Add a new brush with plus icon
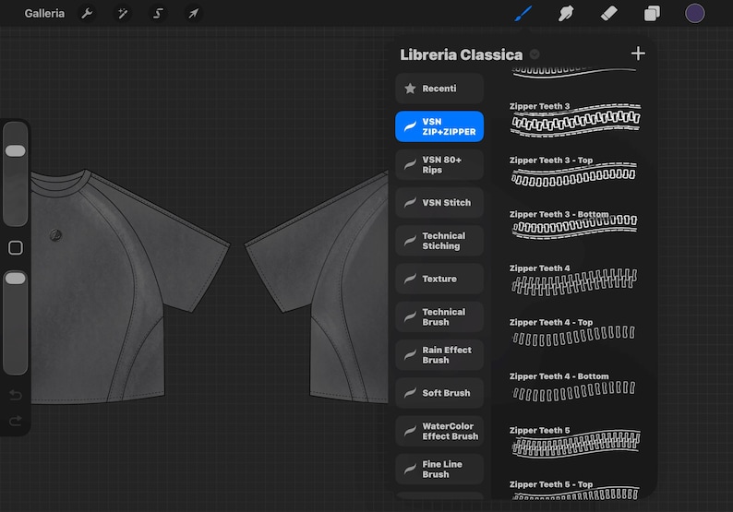 coord(638,54)
